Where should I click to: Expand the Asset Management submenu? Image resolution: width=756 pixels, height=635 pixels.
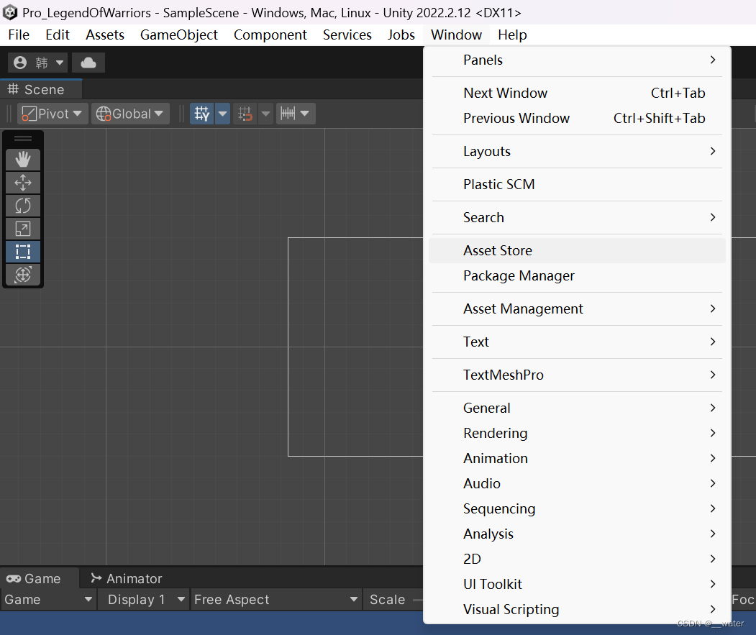pyautogui.click(x=577, y=309)
